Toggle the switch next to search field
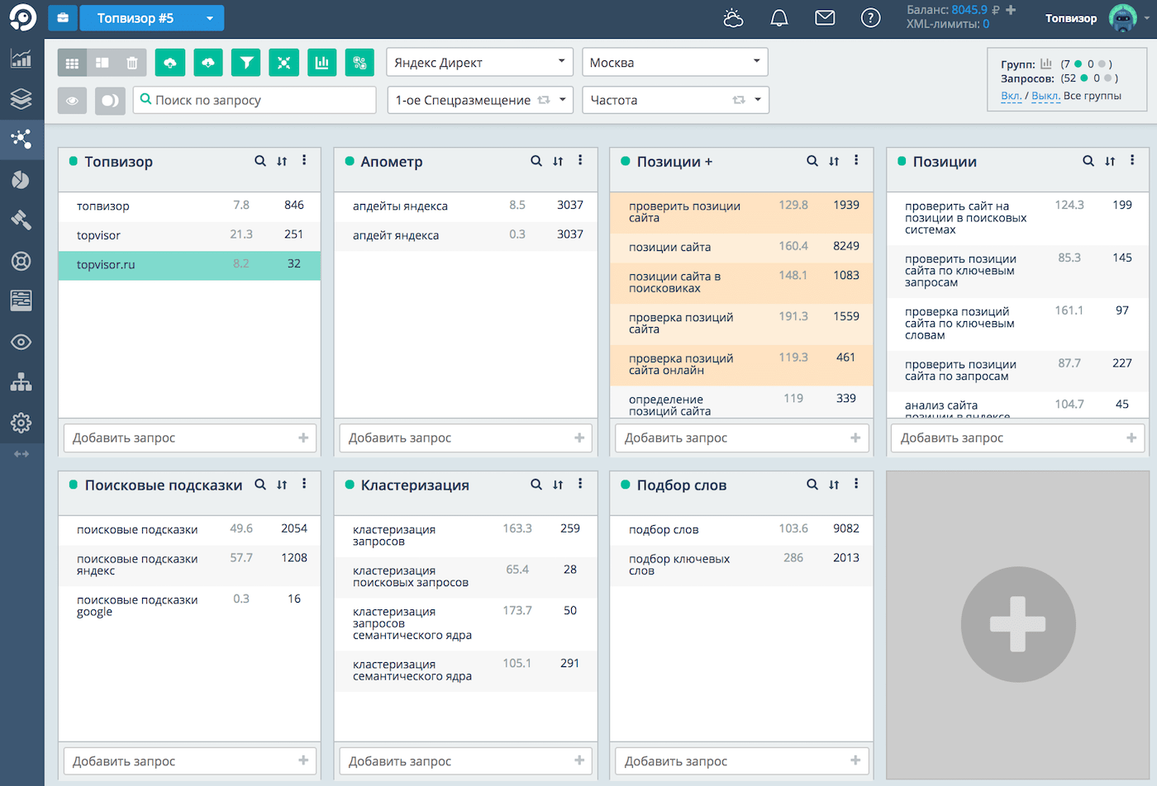The image size is (1157, 786). 110,101
